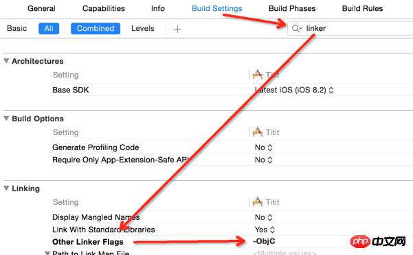Switch to Basic settings filter

tap(17, 28)
